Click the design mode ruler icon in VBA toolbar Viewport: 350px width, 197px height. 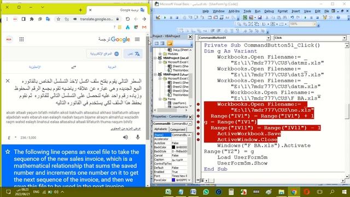pyautogui.click(x=158, y=18)
